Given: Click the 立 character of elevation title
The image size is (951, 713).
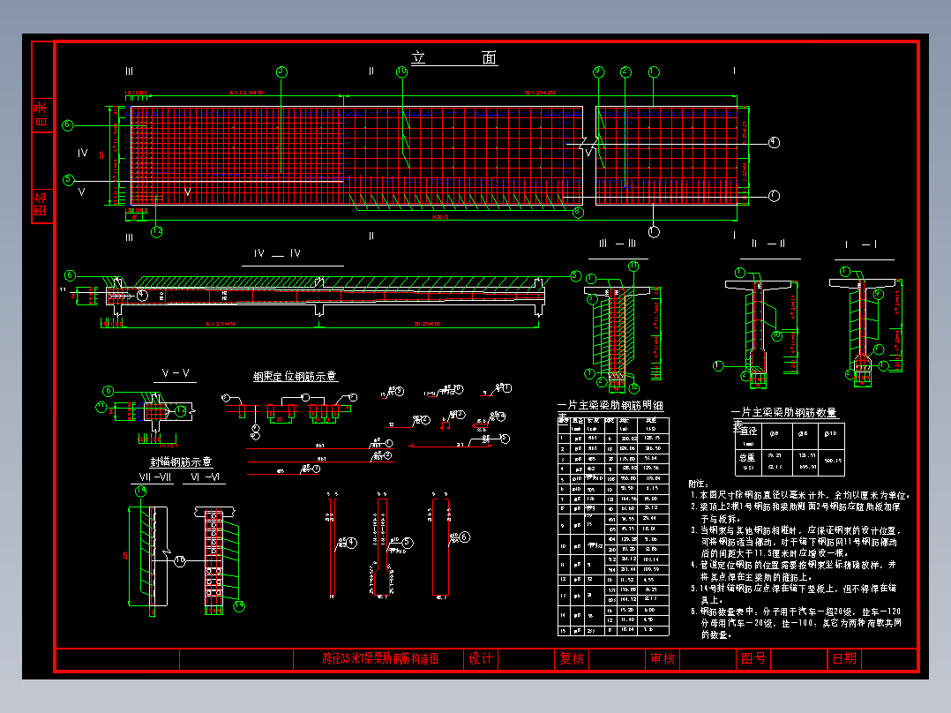Looking at the screenshot, I should tap(418, 58).
